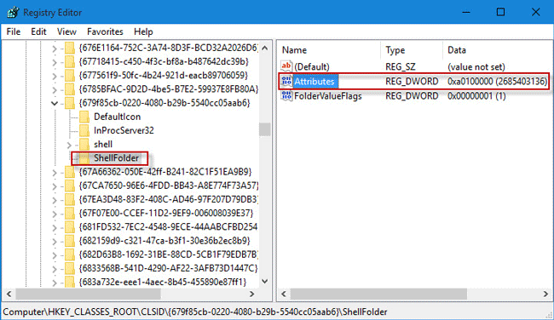Click the InProcServer32 folder icon
The width and height of the screenshot is (554, 320).
click(x=84, y=130)
